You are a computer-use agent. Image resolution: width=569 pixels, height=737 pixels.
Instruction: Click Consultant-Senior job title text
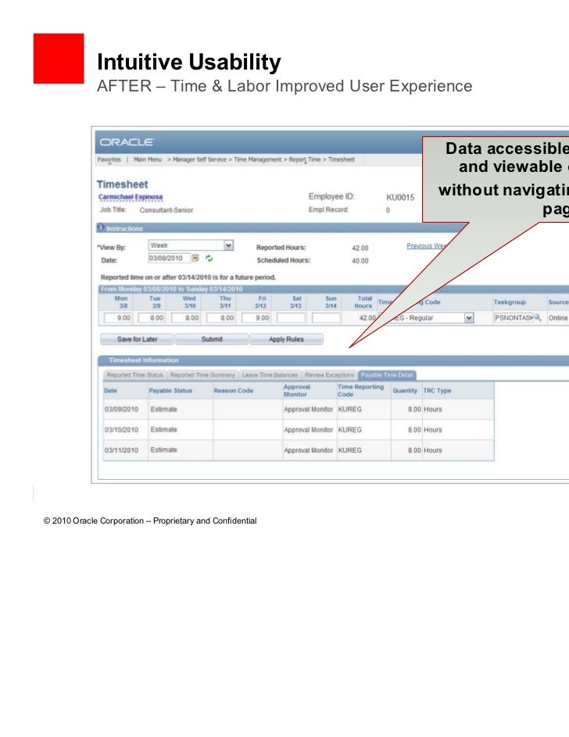point(166,210)
